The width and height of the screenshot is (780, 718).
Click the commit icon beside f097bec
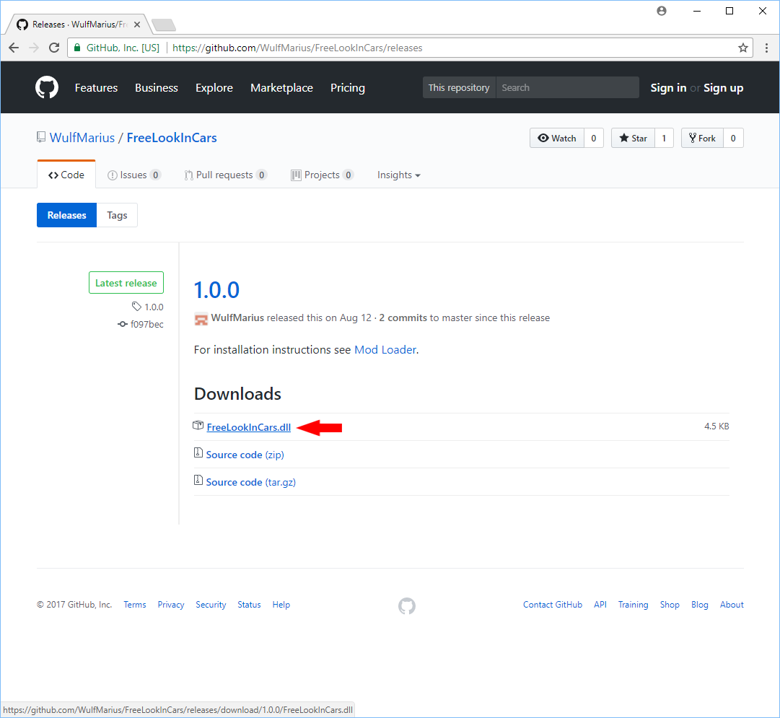(123, 325)
